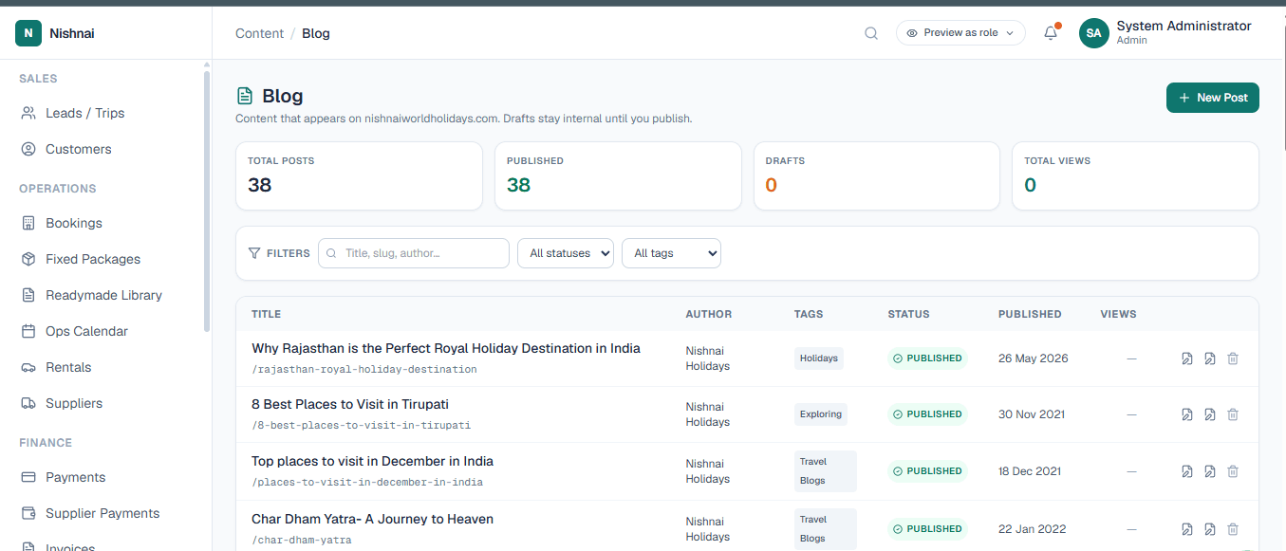The width and height of the screenshot is (1286, 551).
Task: Click the date 18 Dec 2021
Action: click(1030, 471)
